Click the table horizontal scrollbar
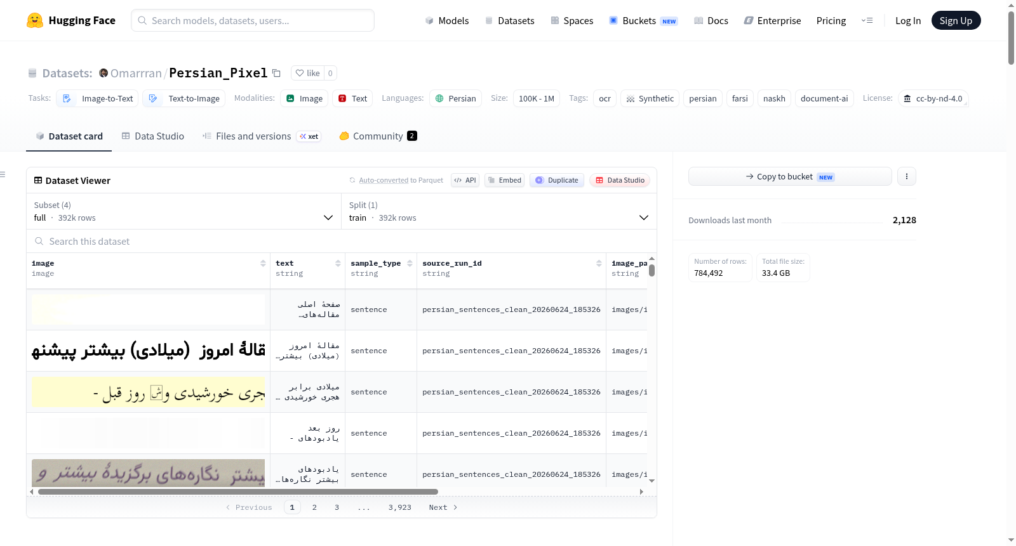The width and height of the screenshot is (1016, 546). point(238,491)
